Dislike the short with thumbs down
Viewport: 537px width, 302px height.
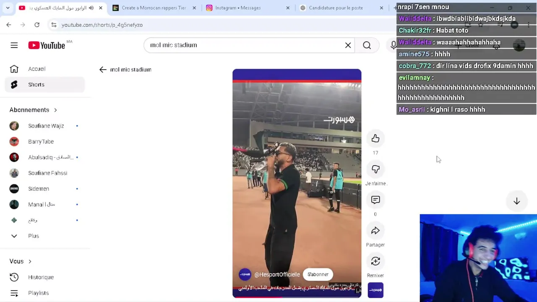click(375, 169)
